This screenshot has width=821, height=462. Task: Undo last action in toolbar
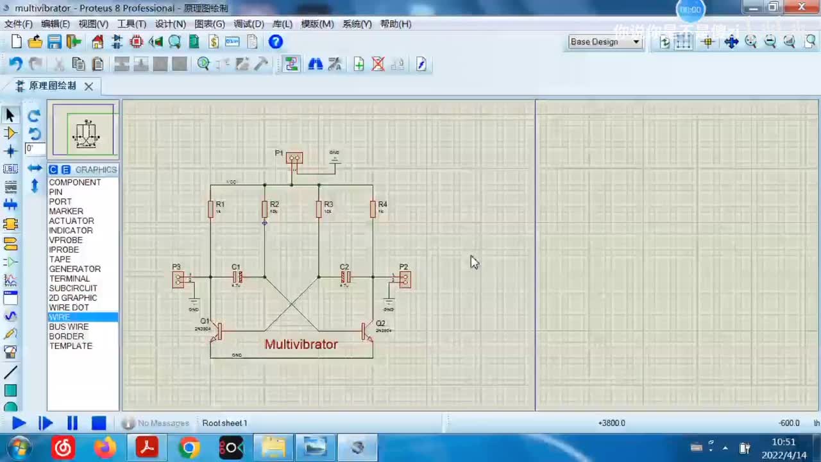click(16, 64)
